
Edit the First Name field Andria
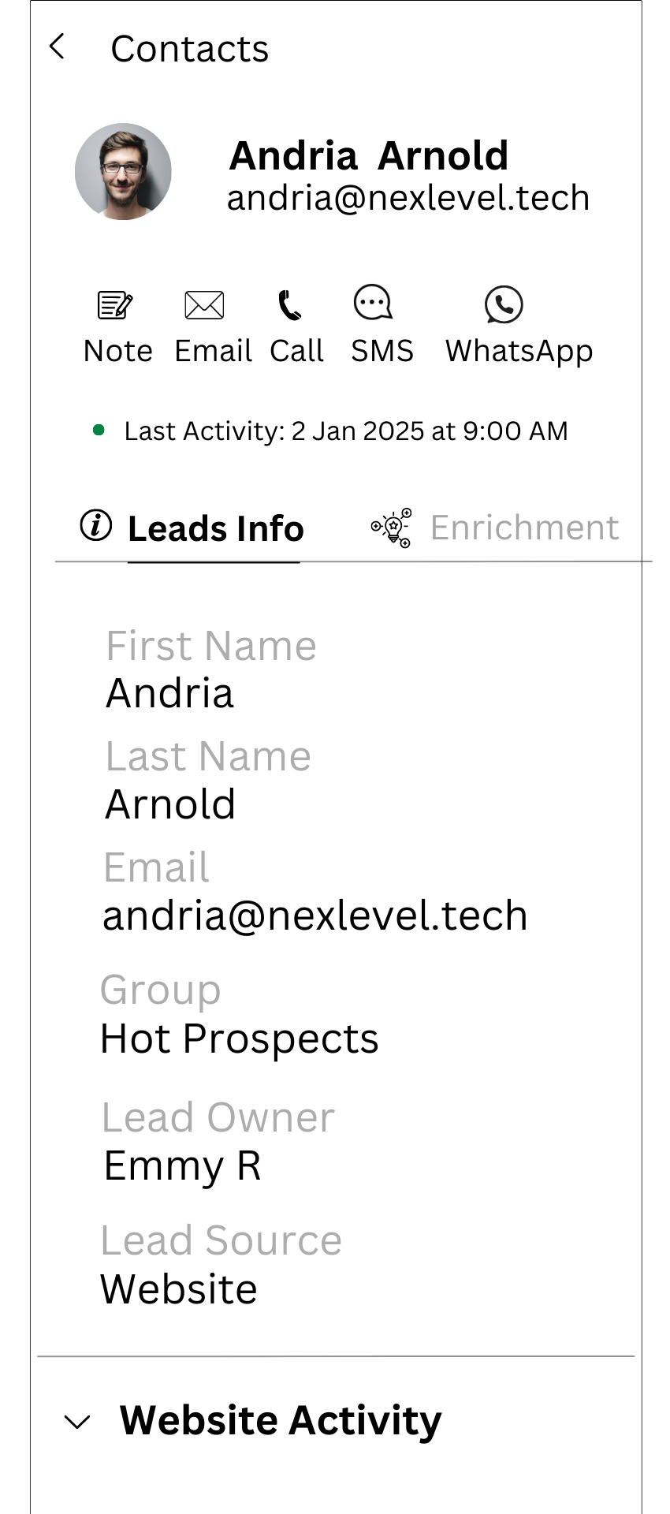[170, 694]
